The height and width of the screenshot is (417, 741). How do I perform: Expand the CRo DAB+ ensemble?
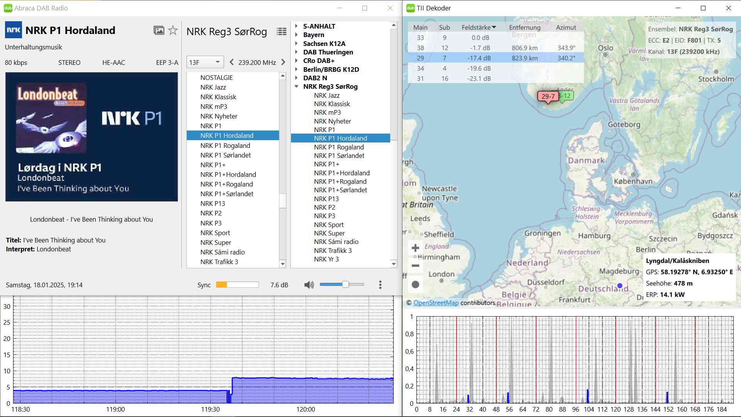pyautogui.click(x=296, y=61)
